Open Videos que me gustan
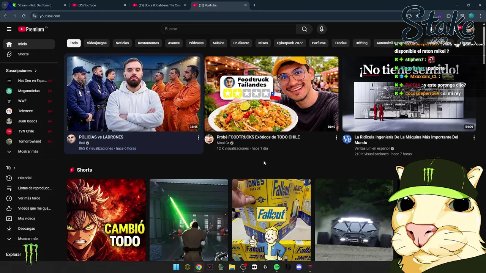Viewport: 486px width, 273px height. (x=29, y=208)
